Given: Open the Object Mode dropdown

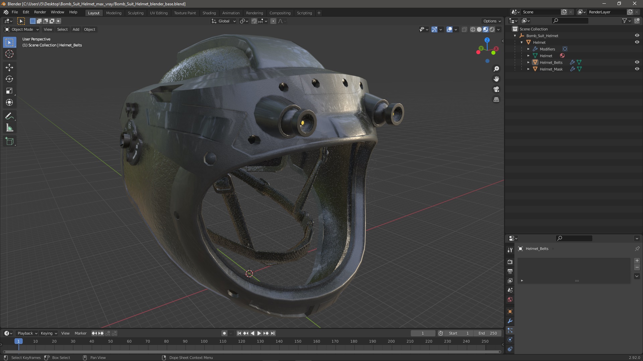Looking at the screenshot, I should [22, 29].
